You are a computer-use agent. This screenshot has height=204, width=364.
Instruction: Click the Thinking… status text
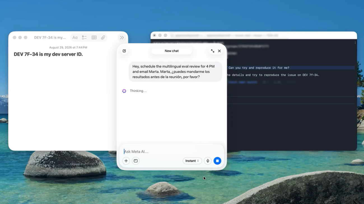(138, 91)
